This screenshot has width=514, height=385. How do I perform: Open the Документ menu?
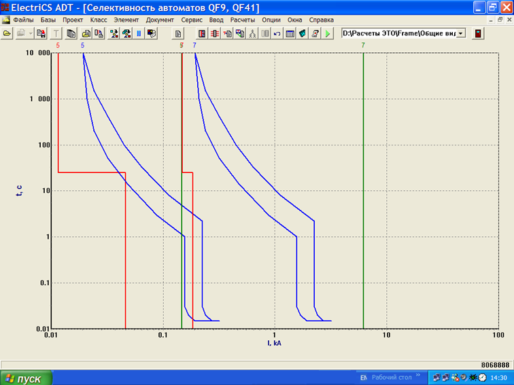point(160,20)
